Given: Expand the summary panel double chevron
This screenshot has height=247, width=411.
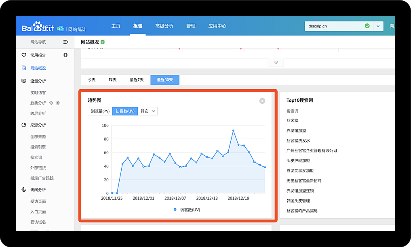Looking at the screenshot, I should click(276, 63).
